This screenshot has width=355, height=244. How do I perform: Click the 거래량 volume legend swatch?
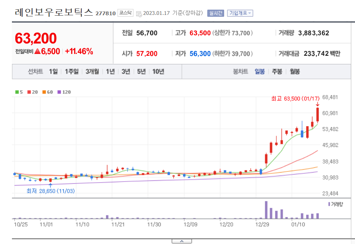point(329,204)
